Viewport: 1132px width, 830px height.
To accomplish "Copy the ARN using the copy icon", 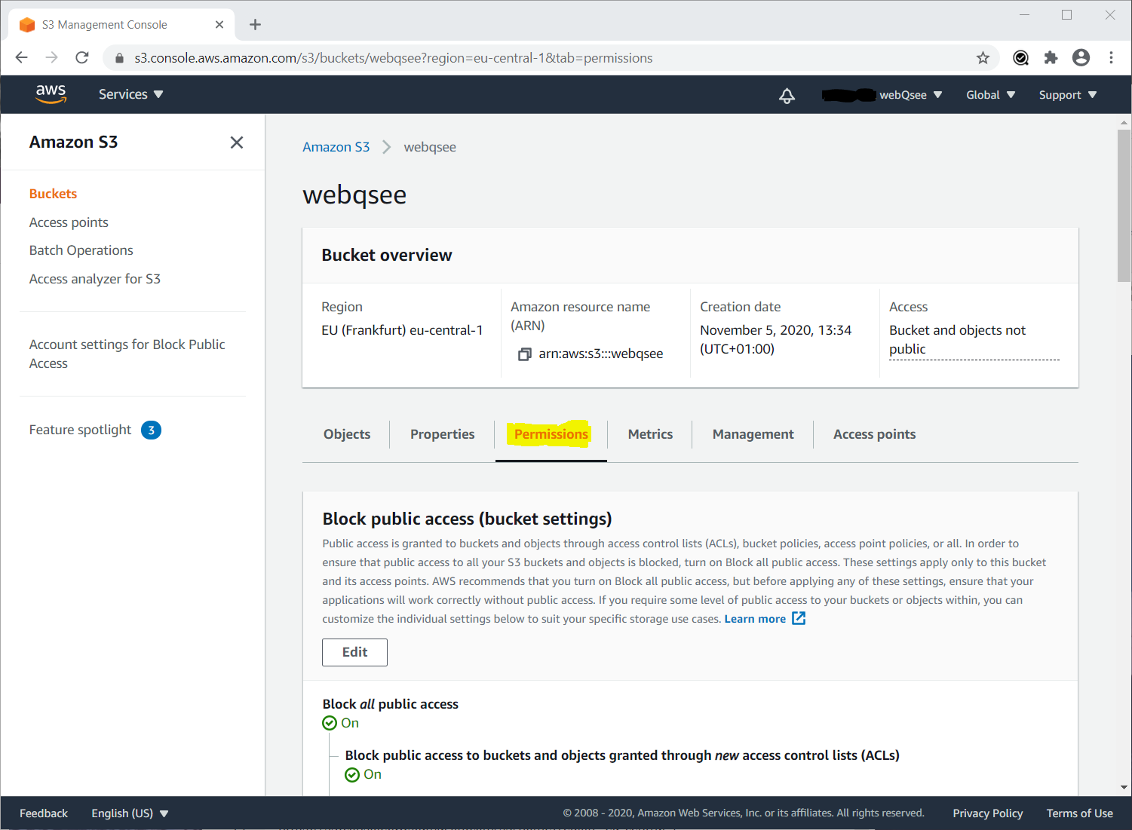I will tap(524, 354).
